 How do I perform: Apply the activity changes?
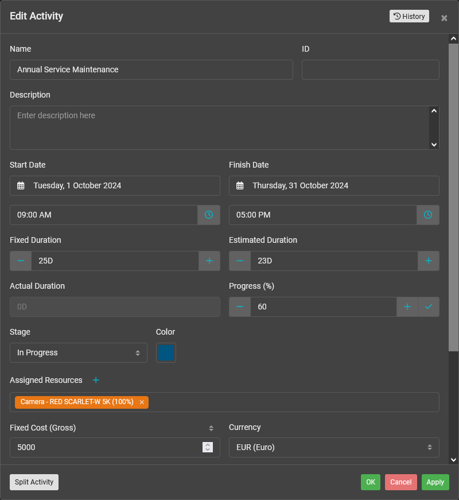pyautogui.click(x=435, y=482)
